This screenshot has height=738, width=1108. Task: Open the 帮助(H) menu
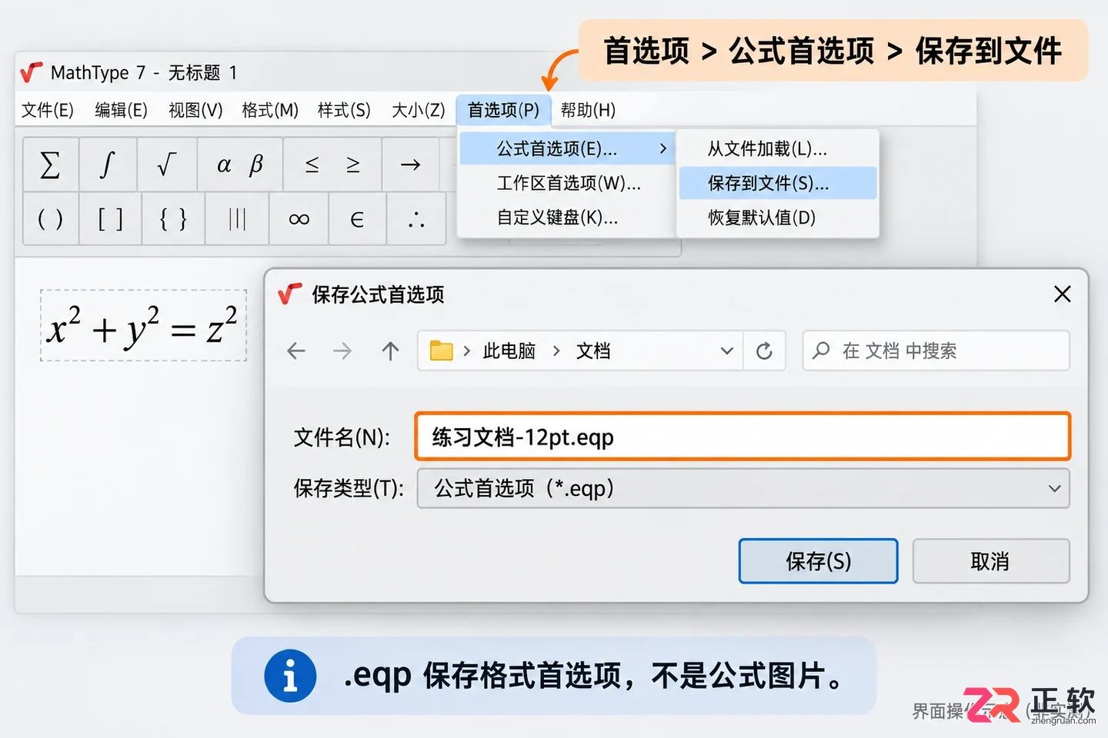(x=588, y=110)
